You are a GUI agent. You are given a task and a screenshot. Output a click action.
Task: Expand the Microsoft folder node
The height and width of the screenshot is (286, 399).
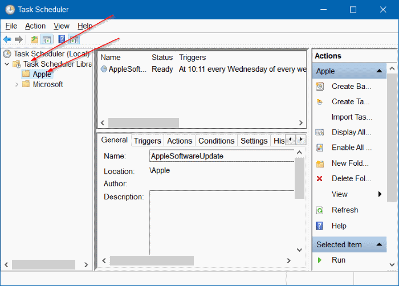17,84
